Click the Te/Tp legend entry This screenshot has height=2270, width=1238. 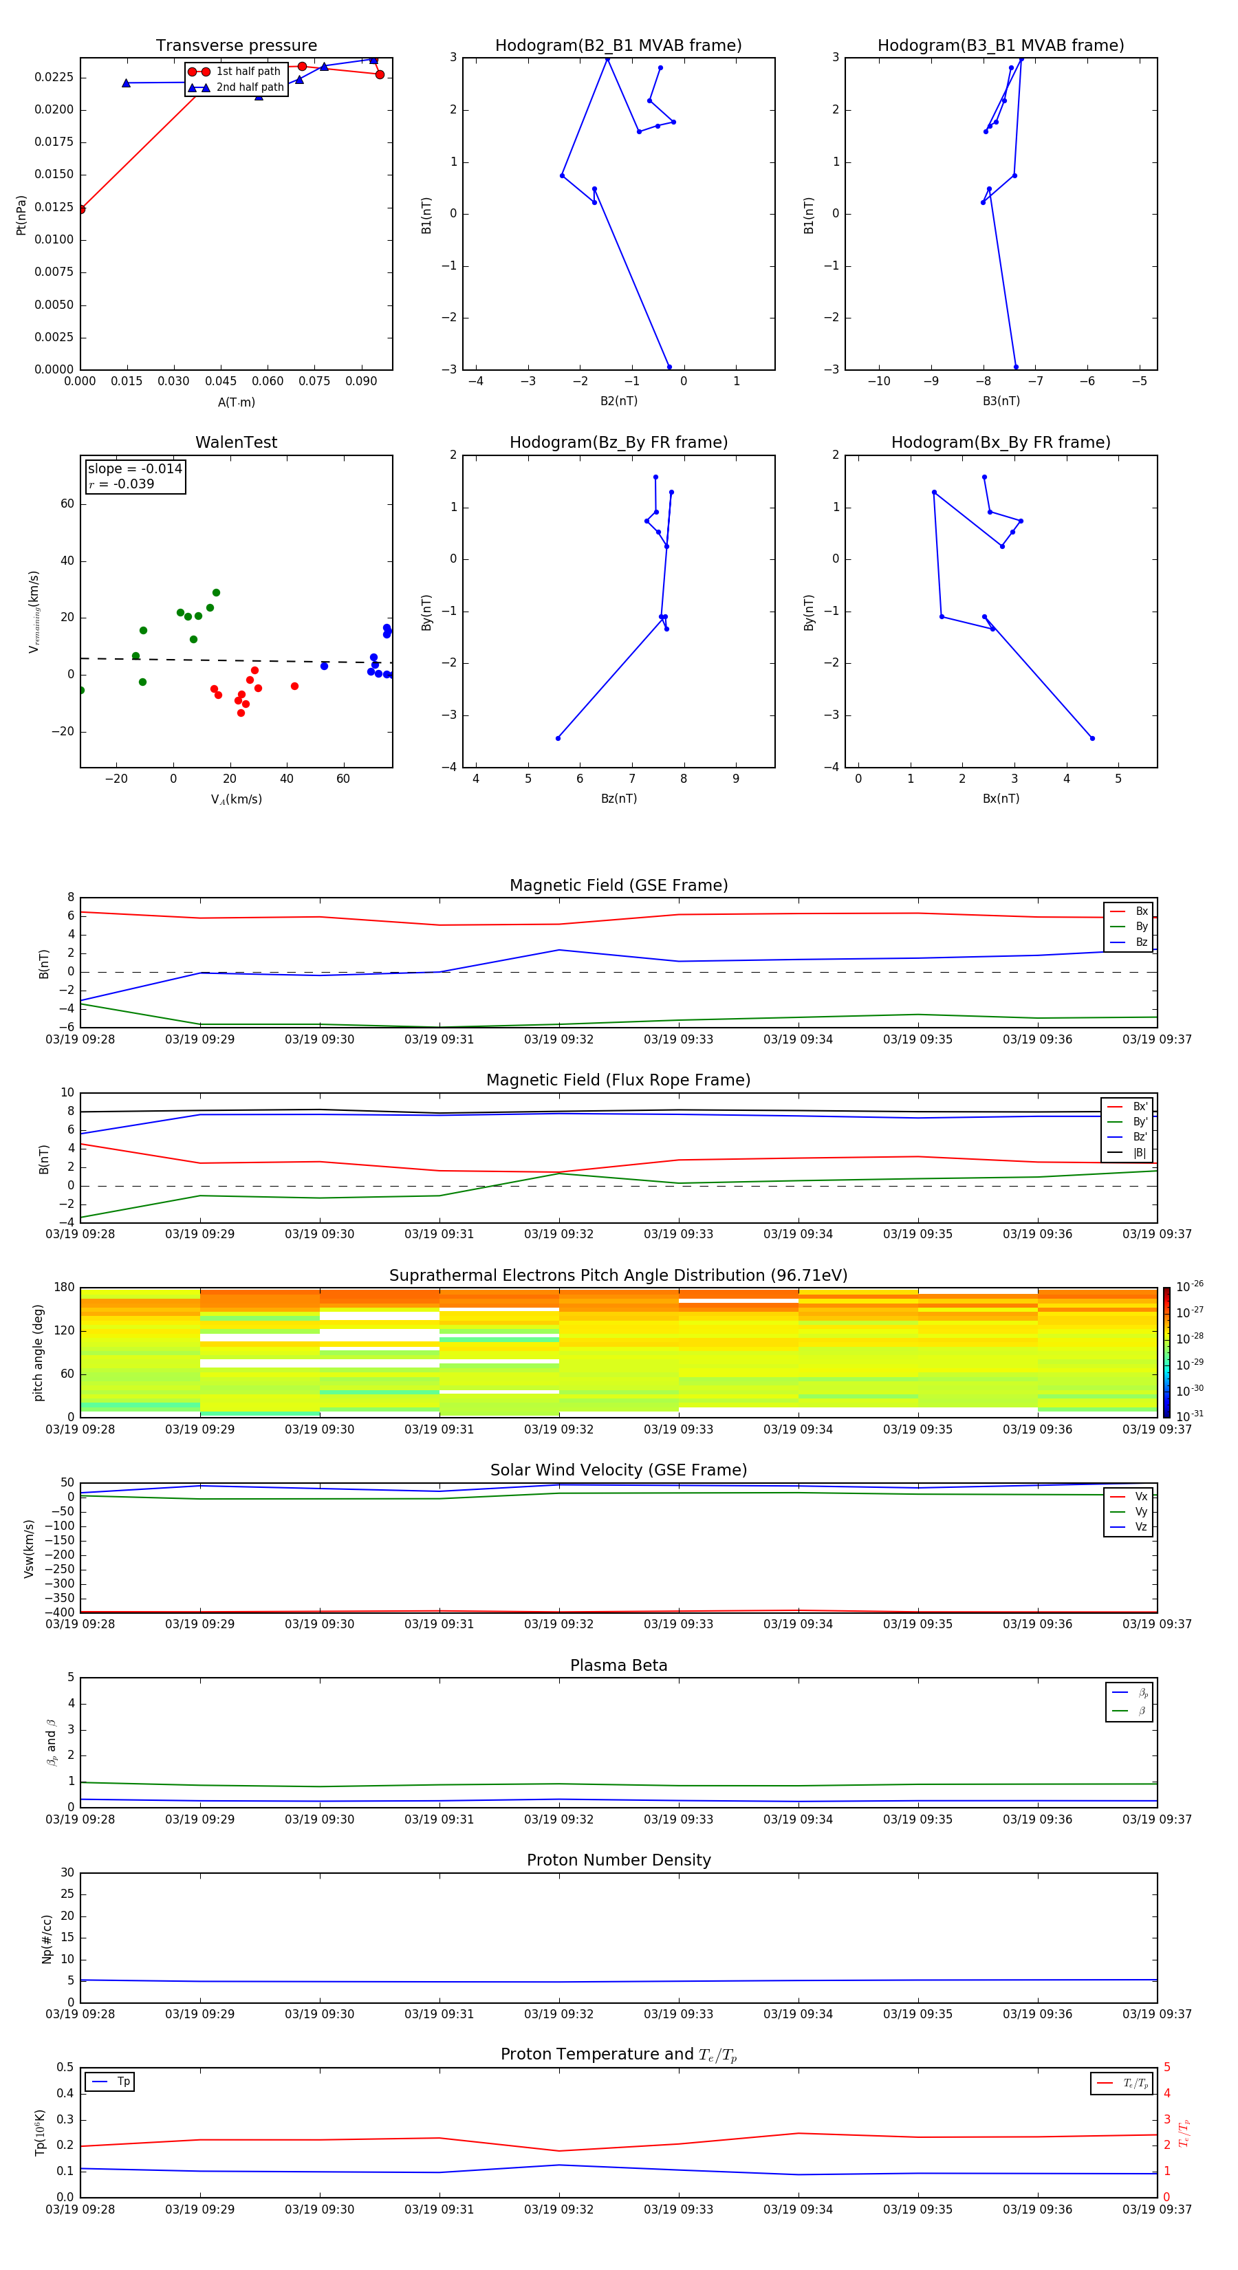tap(1122, 2083)
